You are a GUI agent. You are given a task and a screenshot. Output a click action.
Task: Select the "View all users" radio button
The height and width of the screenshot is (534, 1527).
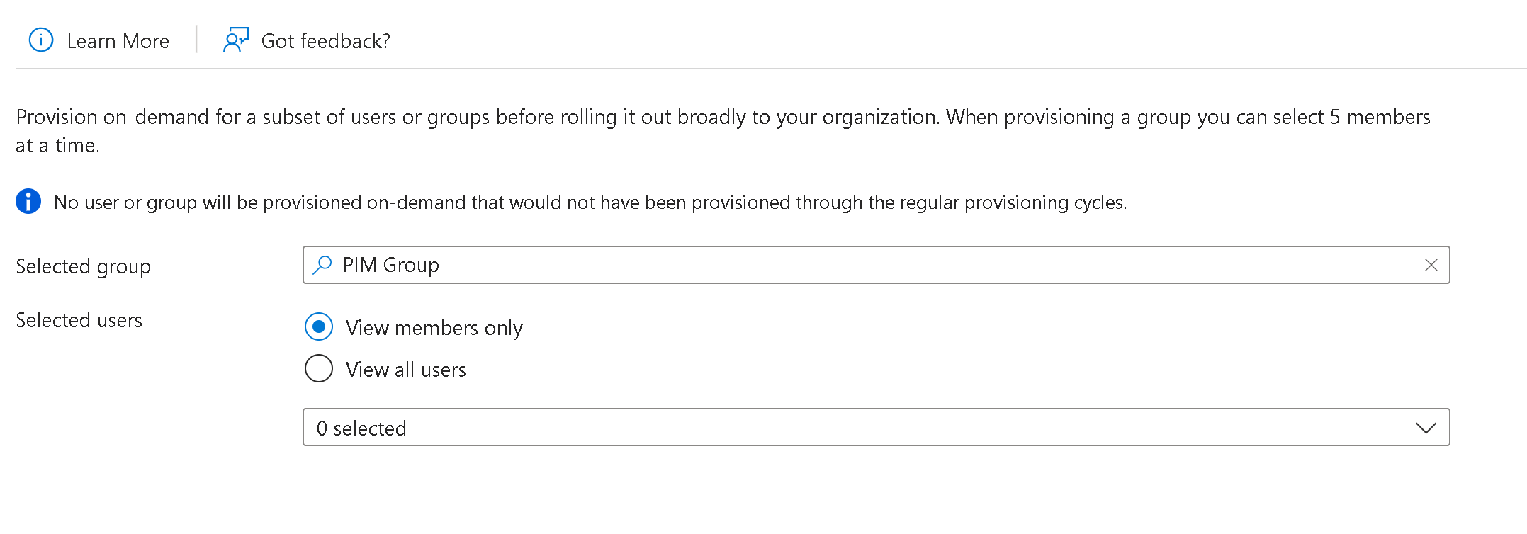(319, 369)
